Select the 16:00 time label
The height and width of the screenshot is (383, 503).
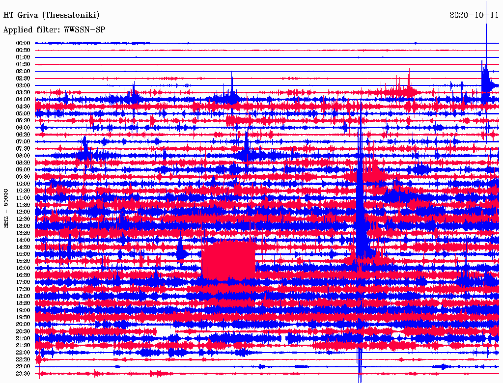[x=23, y=268]
